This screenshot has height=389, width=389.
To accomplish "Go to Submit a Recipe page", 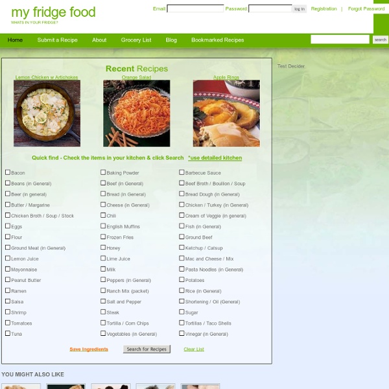I will coord(57,40).
